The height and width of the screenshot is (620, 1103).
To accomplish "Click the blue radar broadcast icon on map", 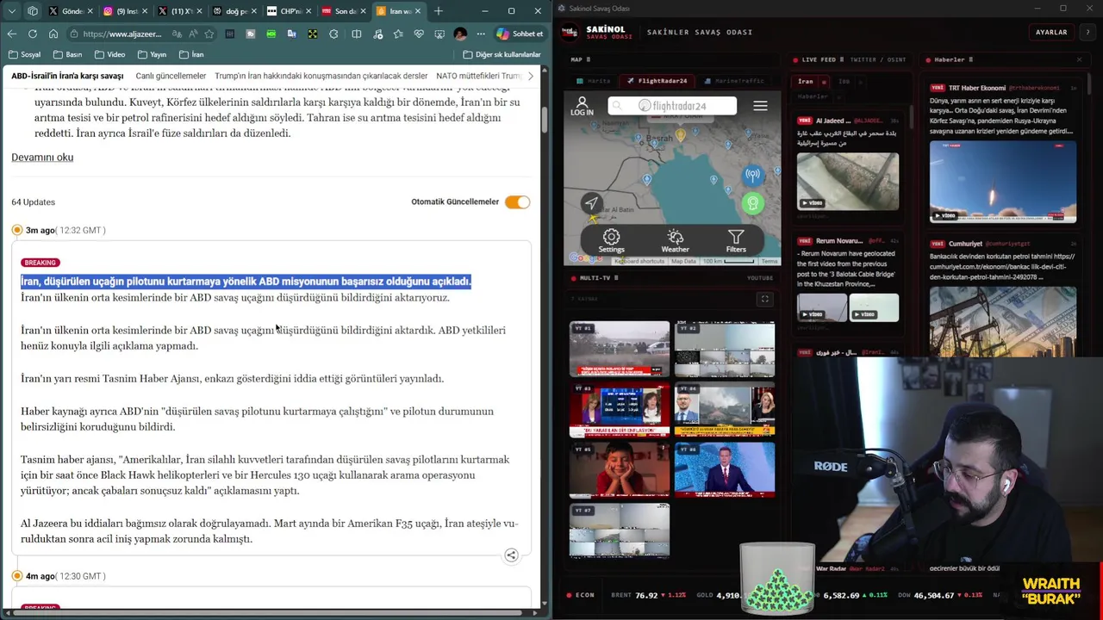I will (x=753, y=176).
